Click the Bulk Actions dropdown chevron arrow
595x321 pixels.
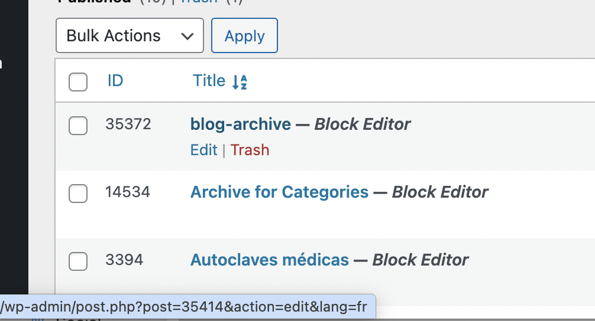coord(187,37)
